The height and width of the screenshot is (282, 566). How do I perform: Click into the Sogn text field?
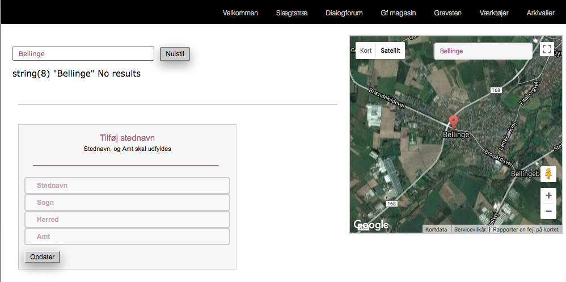(x=127, y=203)
